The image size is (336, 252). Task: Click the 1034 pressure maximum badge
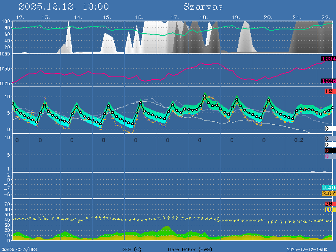[x=328, y=59]
